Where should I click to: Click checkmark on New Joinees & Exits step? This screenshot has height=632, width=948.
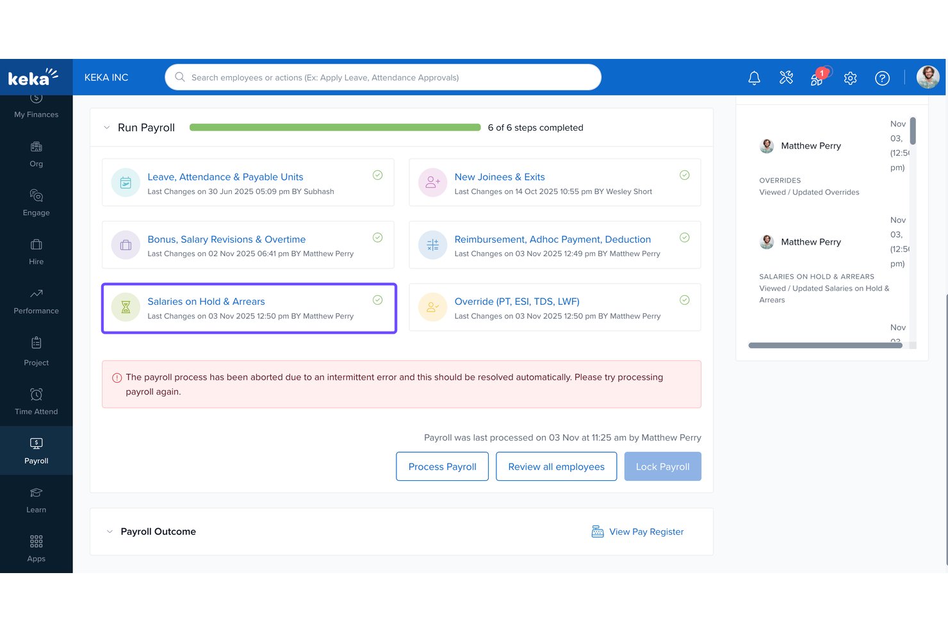click(x=685, y=175)
